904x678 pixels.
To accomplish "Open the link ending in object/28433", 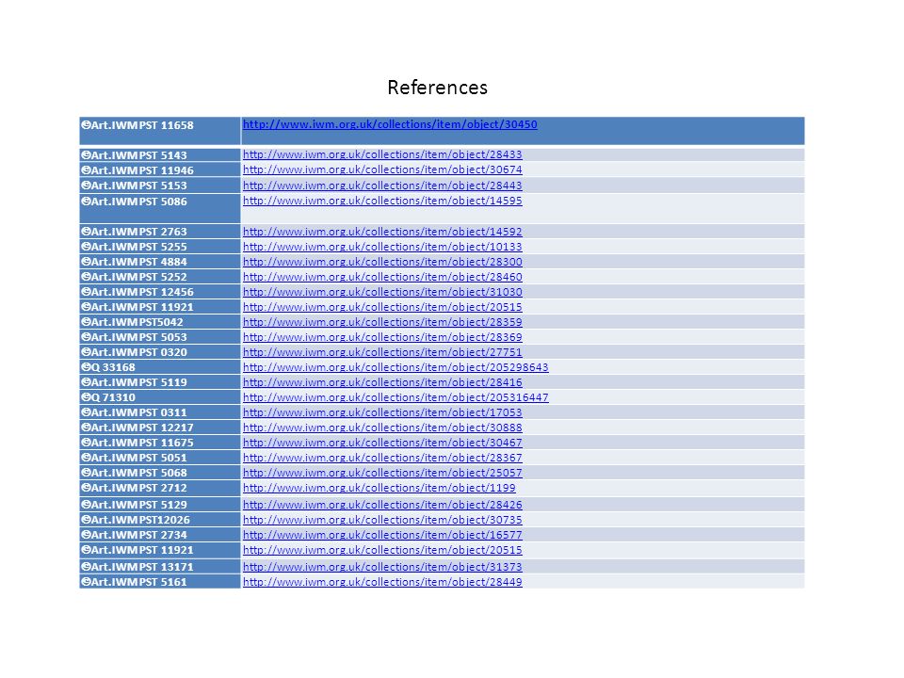I will (382, 154).
